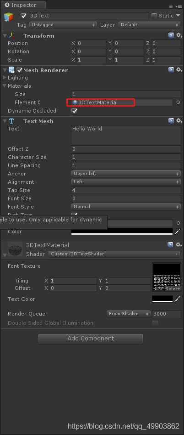Click the material Text Color swatch
The height and width of the screenshot is (435, 184).
[x=162, y=299]
